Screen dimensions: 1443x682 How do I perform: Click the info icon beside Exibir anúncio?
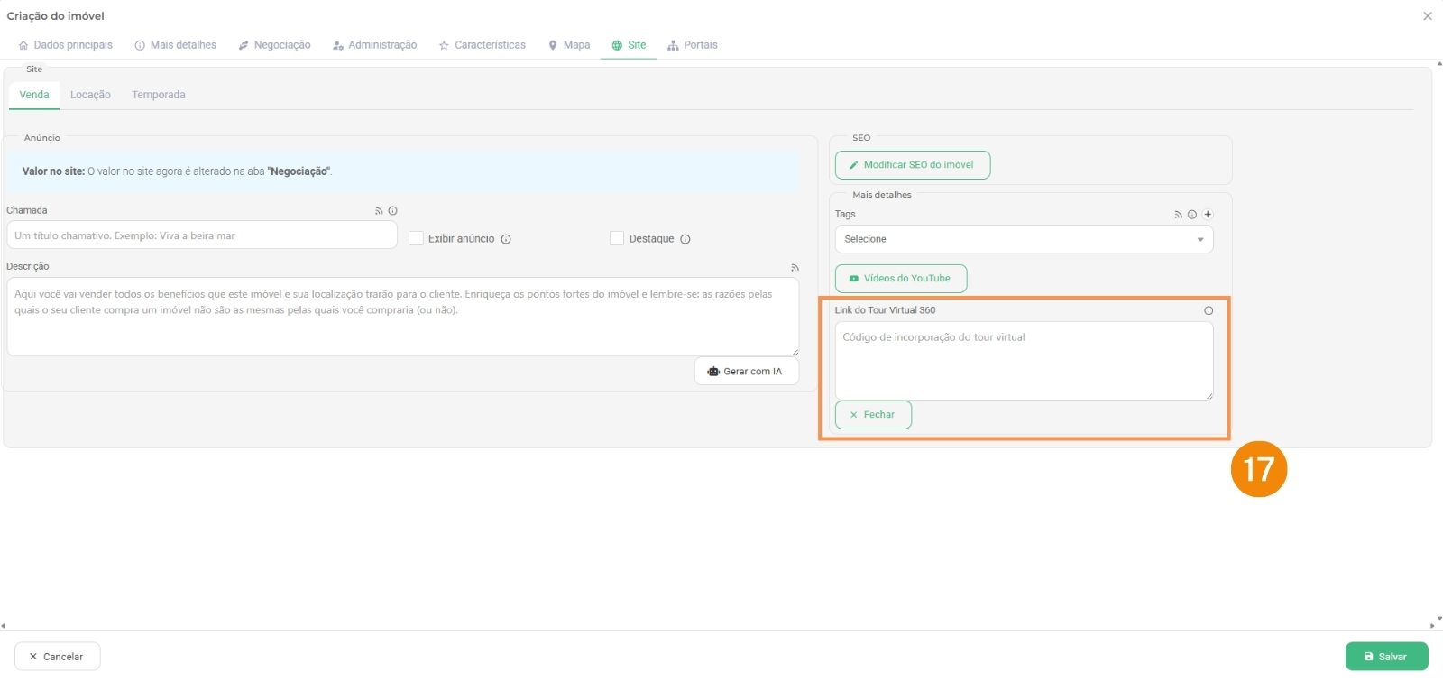pyautogui.click(x=506, y=239)
